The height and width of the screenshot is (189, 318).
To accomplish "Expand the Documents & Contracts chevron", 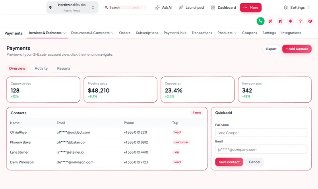I will [112, 33].
